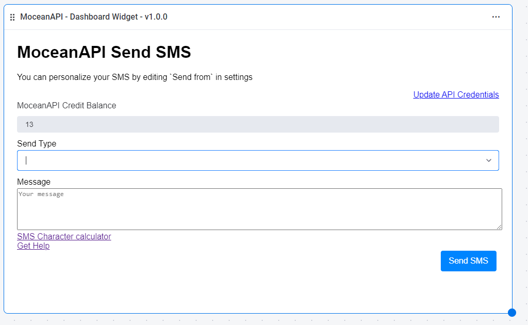This screenshot has height=325, width=528.
Task: Click the Get Help link
Action: (x=33, y=246)
